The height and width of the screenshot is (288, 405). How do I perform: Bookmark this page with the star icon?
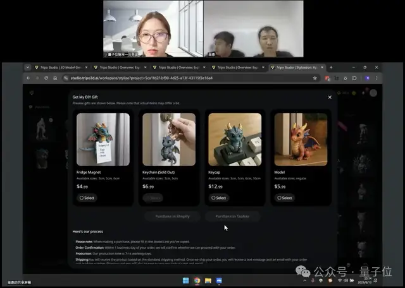(315, 78)
